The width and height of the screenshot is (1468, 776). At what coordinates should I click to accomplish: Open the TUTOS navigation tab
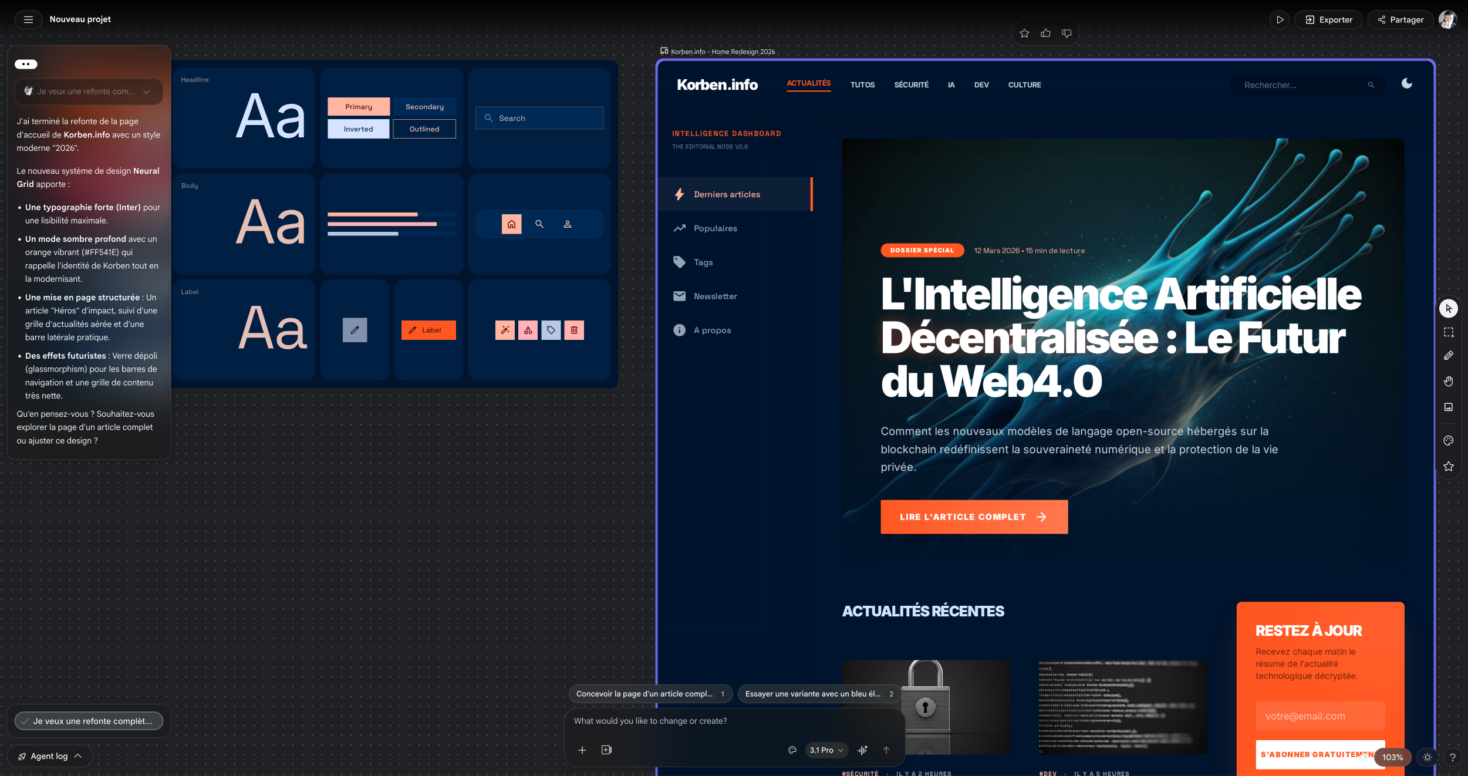coord(862,85)
